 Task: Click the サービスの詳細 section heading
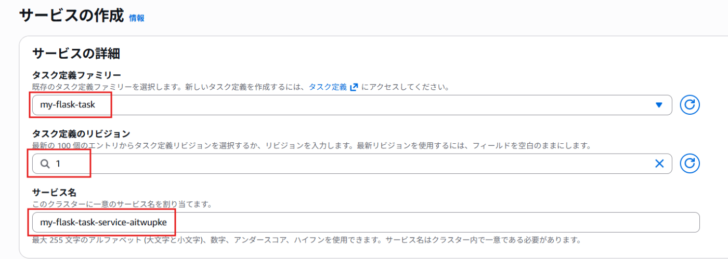pyautogui.click(x=76, y=53)
